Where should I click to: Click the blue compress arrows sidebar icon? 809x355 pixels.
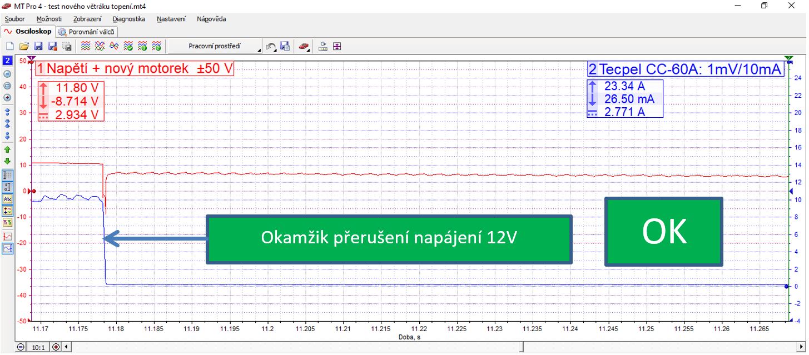click(x=8, y=123)
